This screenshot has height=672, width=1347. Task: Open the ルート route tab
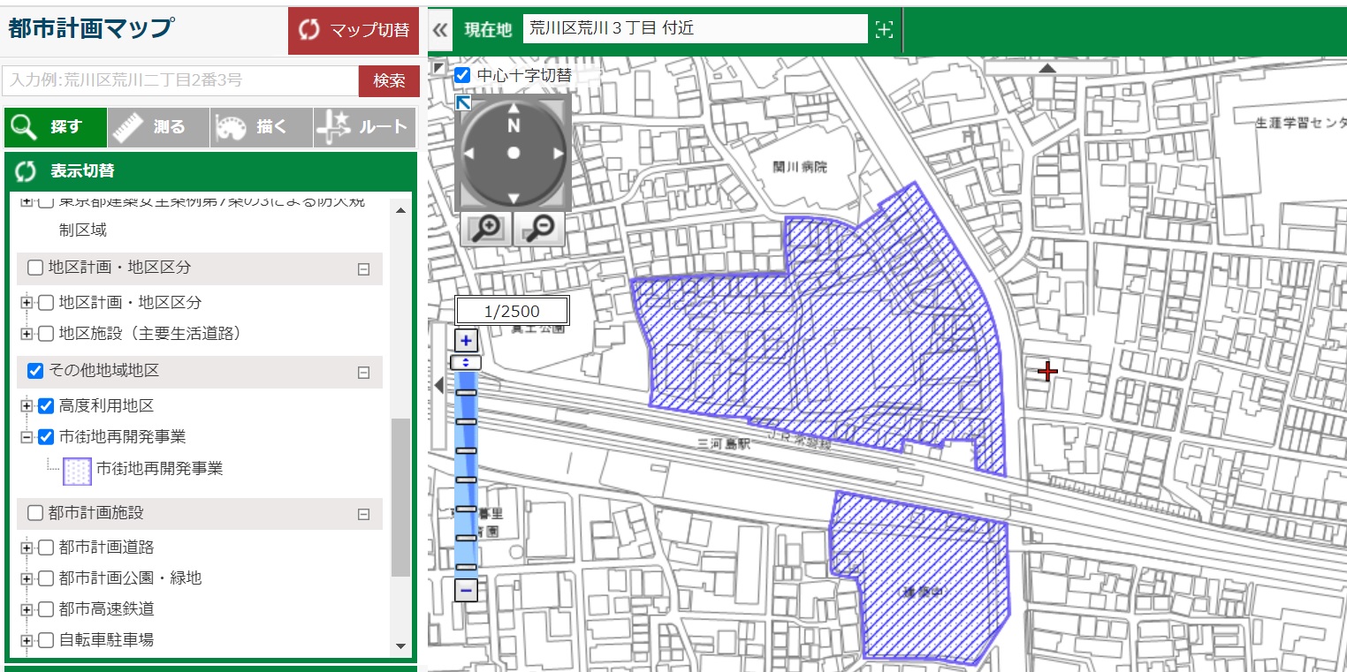(x=365, y=127)
